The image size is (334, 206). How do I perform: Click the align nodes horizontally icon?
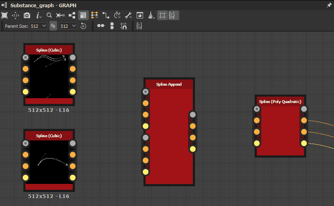pyautogui.click(x=101, y=26)
